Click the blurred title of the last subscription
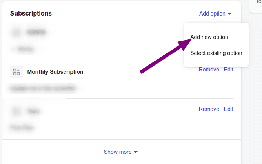The height and width of the screenshot is (164, 262). pyautogui.click(x=33, y=111)
